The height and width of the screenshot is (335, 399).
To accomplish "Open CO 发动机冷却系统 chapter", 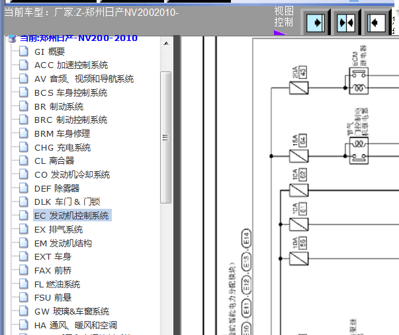I will (x=72, y=174).
